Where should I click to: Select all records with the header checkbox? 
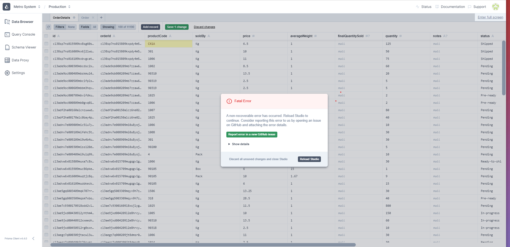(x=46, y=36)
